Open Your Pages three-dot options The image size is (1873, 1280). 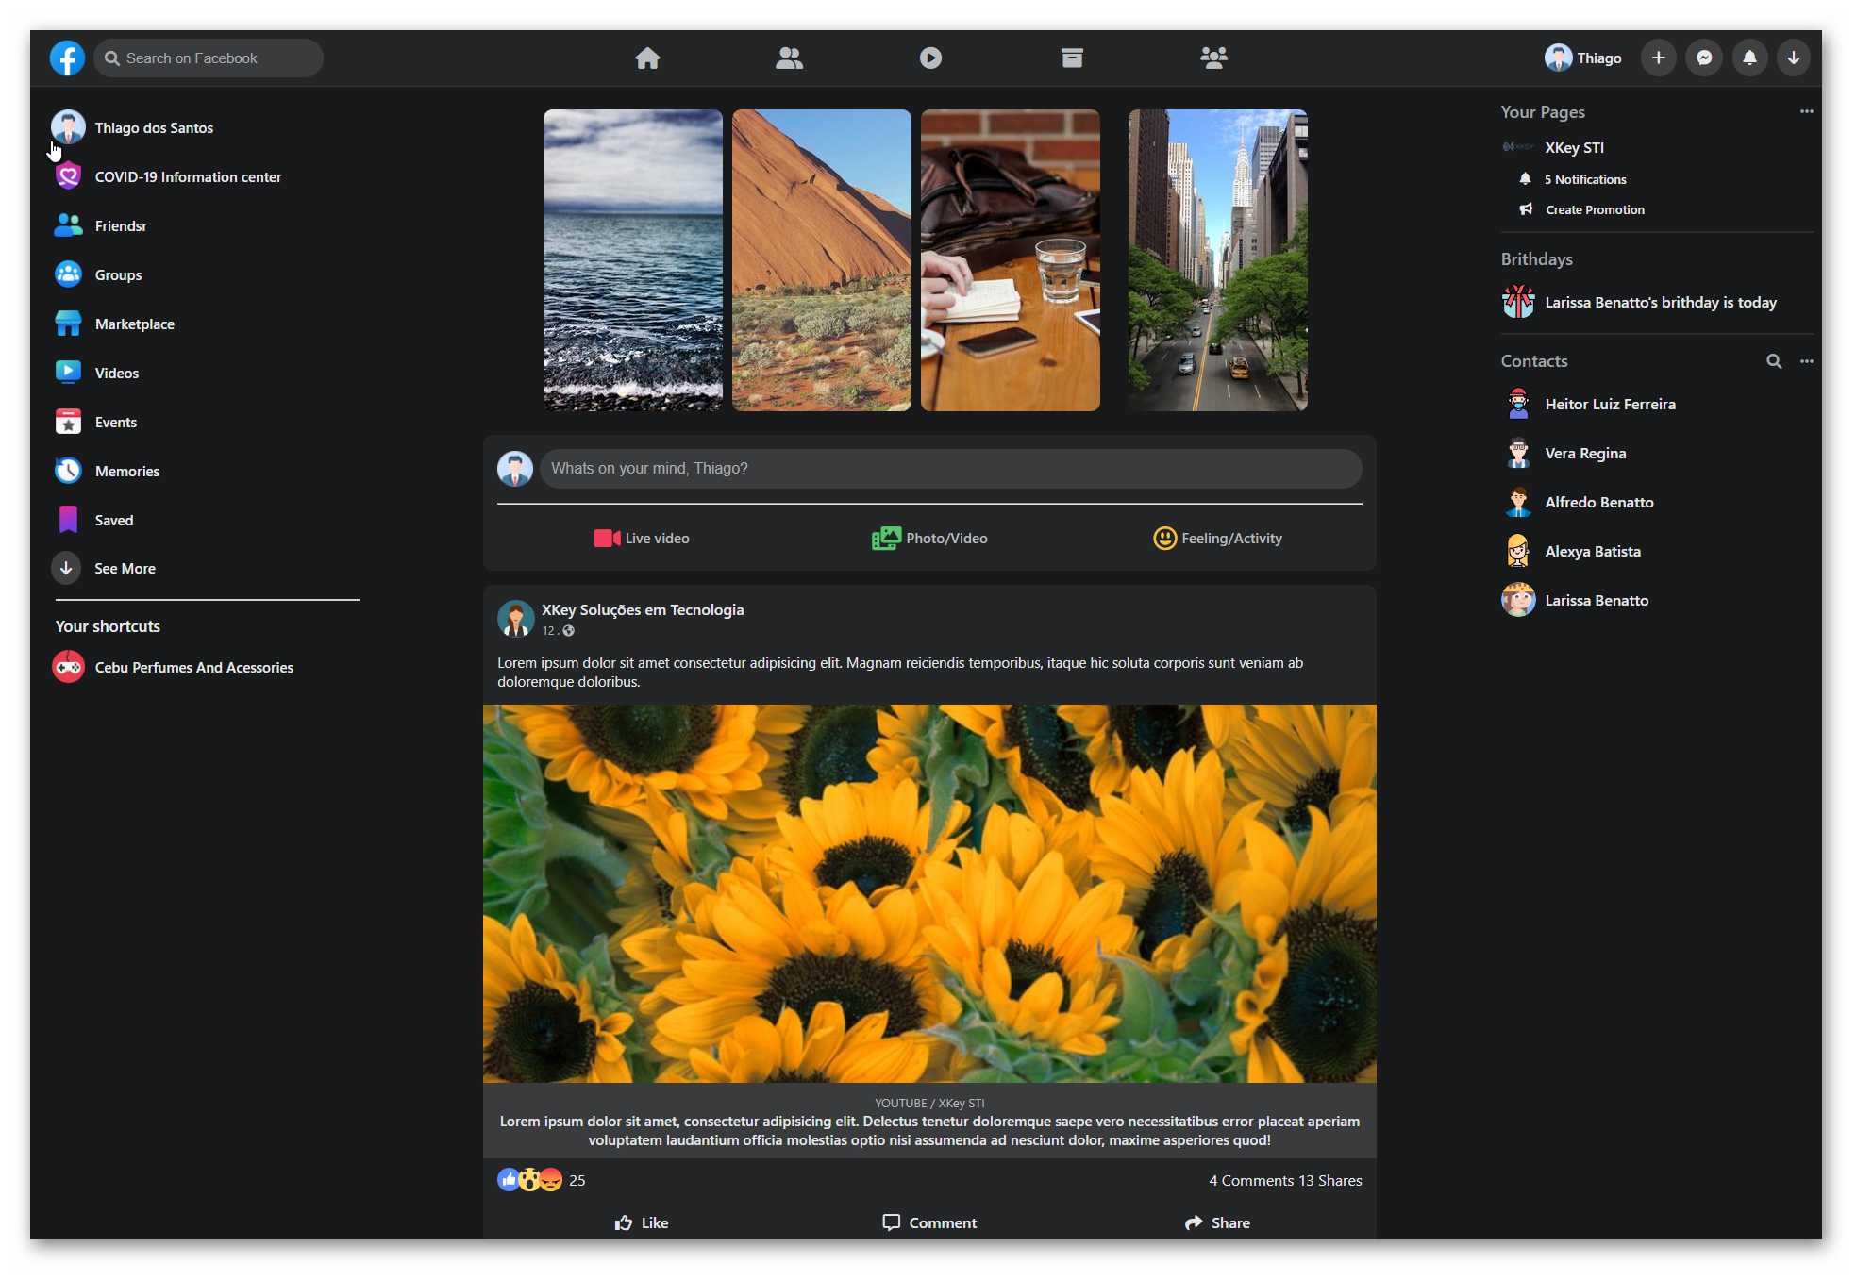(1806, 111)
